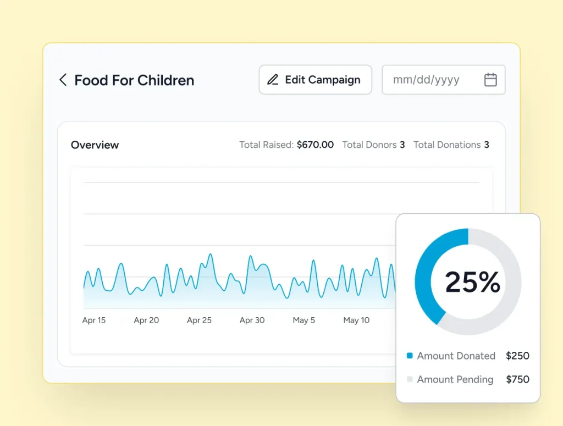Open the calendar picker icon
This screenshot has width=563, height=426.
click(490, 80)
